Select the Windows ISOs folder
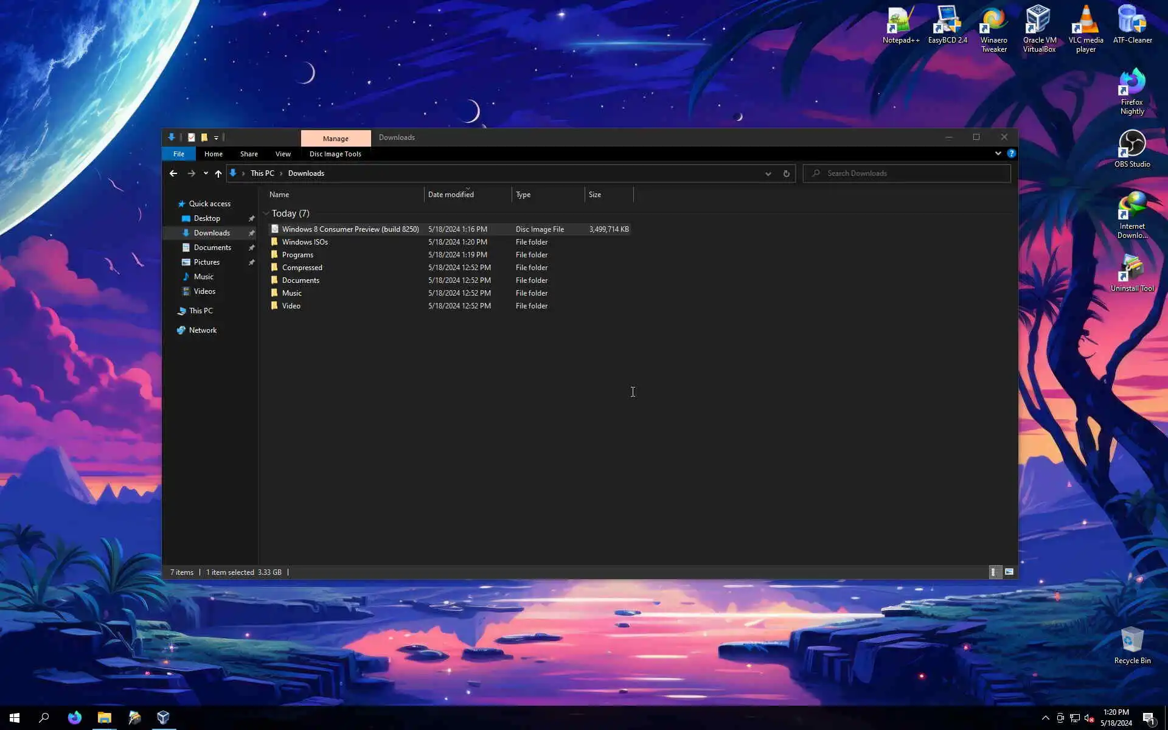1168x730 pixels. click(305, 242)
